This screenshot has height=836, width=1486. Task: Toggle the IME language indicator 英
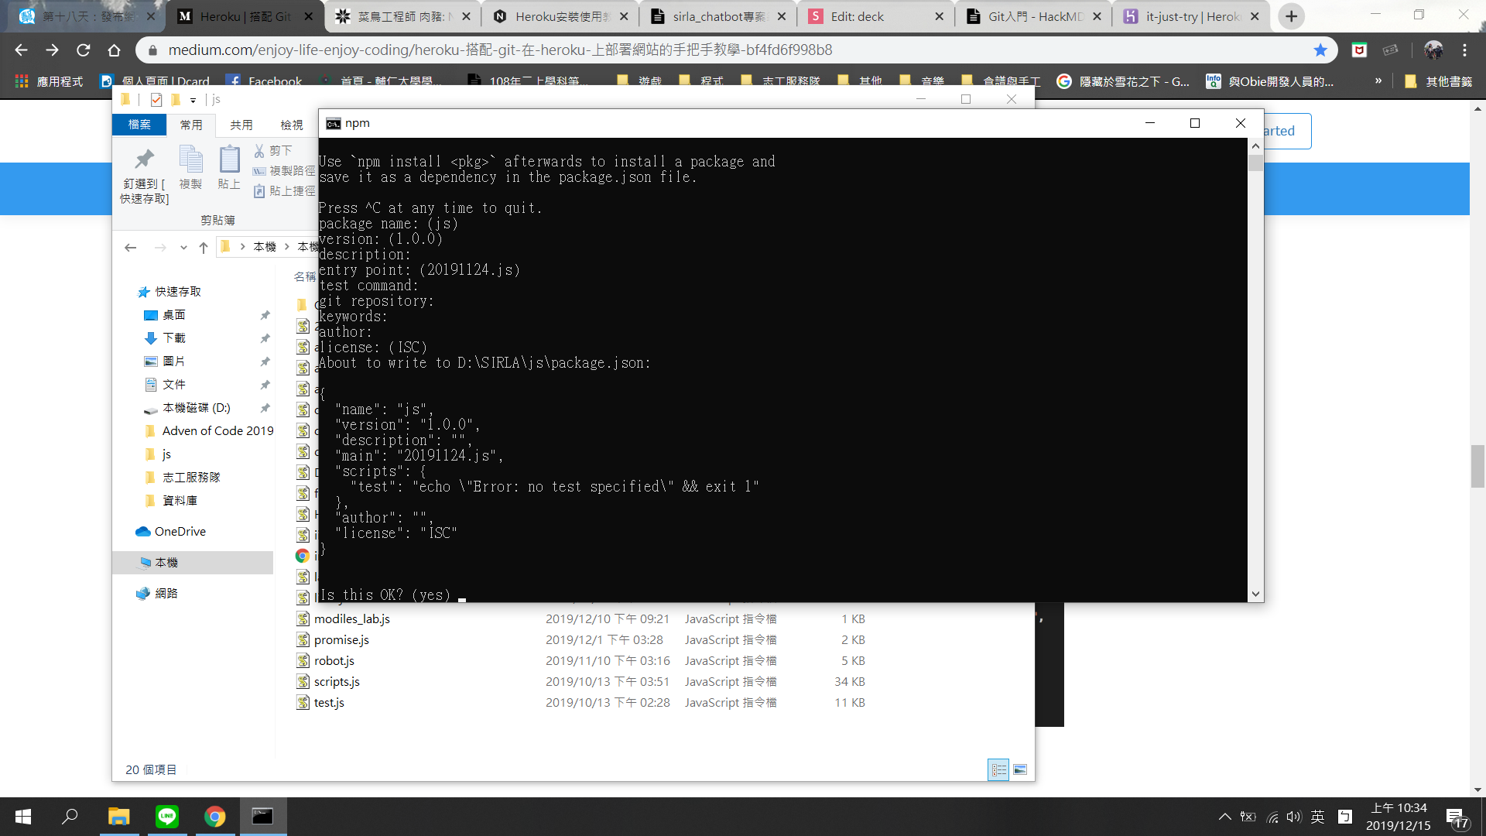click(1317, 817)
